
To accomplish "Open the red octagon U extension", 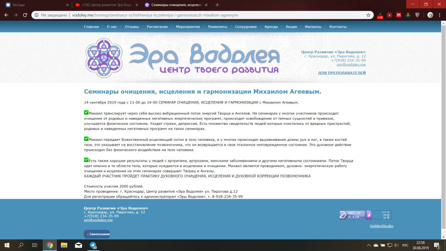I will click(390, 15).
